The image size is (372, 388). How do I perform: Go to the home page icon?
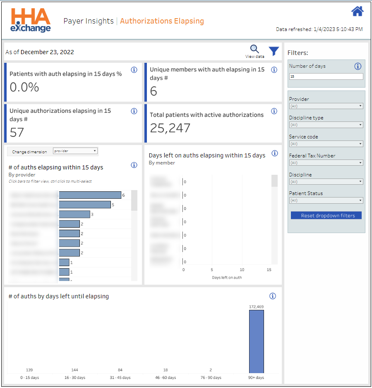tap(357, 12)
